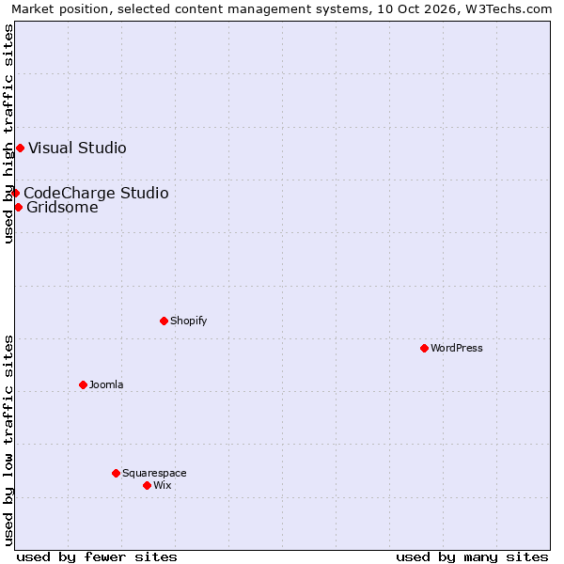Select the 'Gridsome' label

tap(62, 208)
